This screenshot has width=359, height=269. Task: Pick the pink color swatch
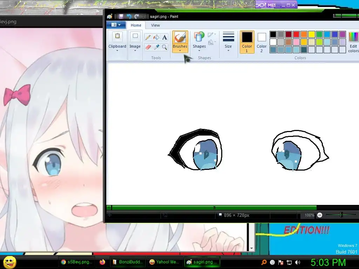(x=296, y=42)
